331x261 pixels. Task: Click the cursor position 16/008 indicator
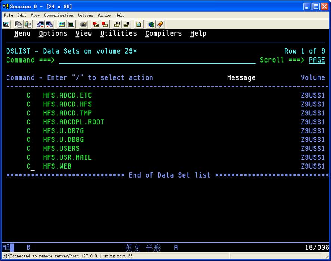(x=317, y=248)
